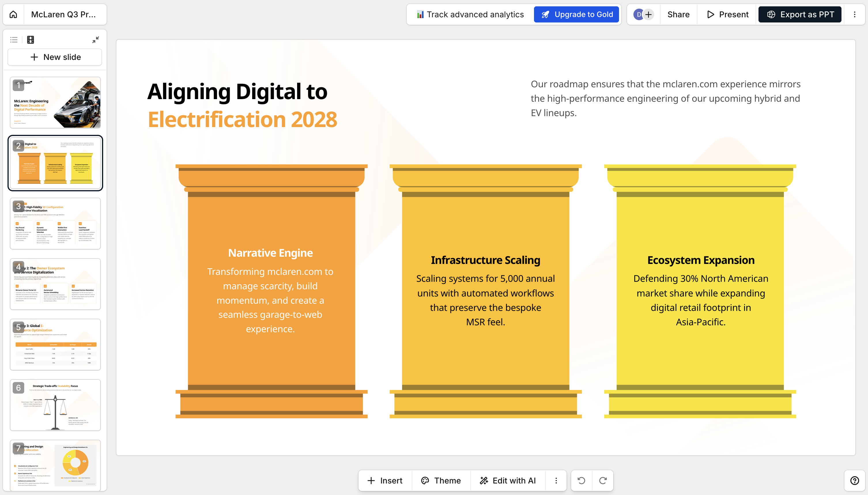
Task: Click the palette icon beside Theme
Action: click(x=425, y=480)
